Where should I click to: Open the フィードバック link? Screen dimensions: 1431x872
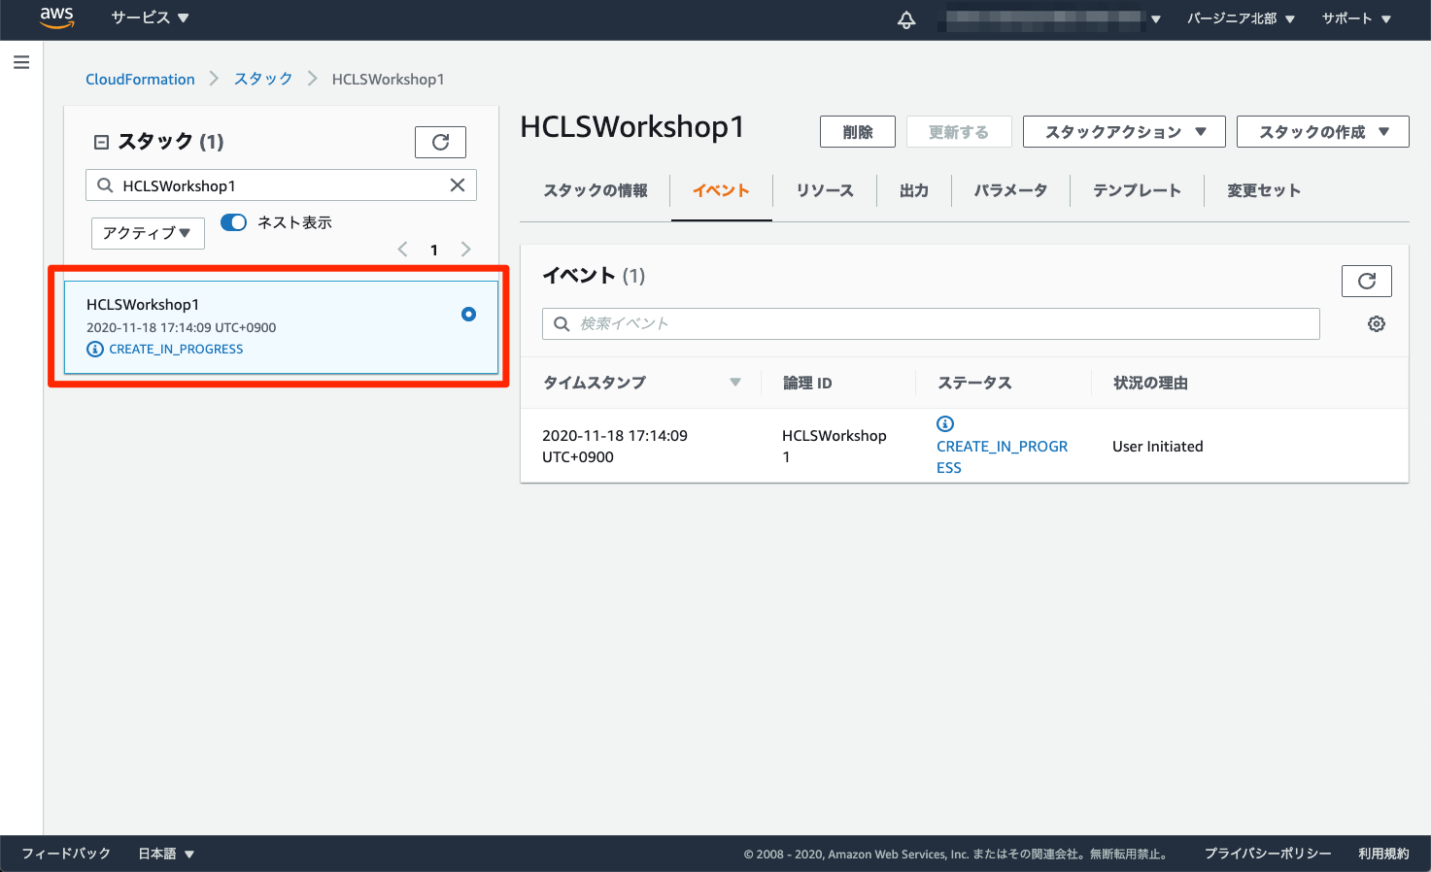[66, 854]
